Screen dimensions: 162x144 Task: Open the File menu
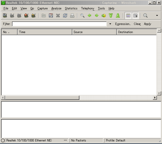point(6,8)
